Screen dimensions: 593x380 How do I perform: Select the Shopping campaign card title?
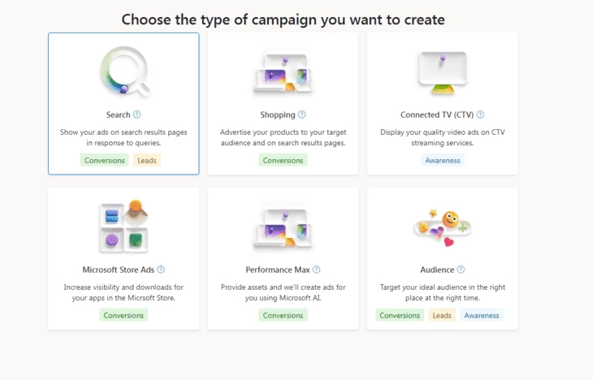click(278, 115)
